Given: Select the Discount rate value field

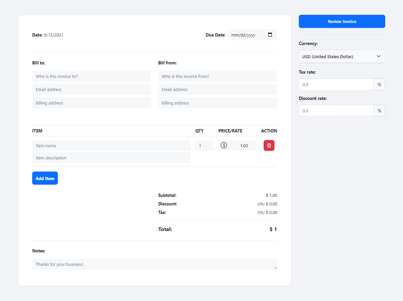Looking at the screenshot, I should click(336, 110).
